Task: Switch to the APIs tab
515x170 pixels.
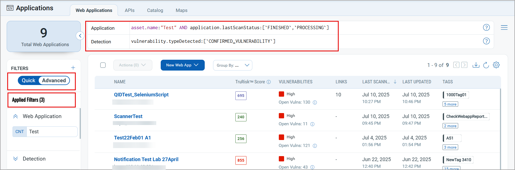Action: point(130,10)
